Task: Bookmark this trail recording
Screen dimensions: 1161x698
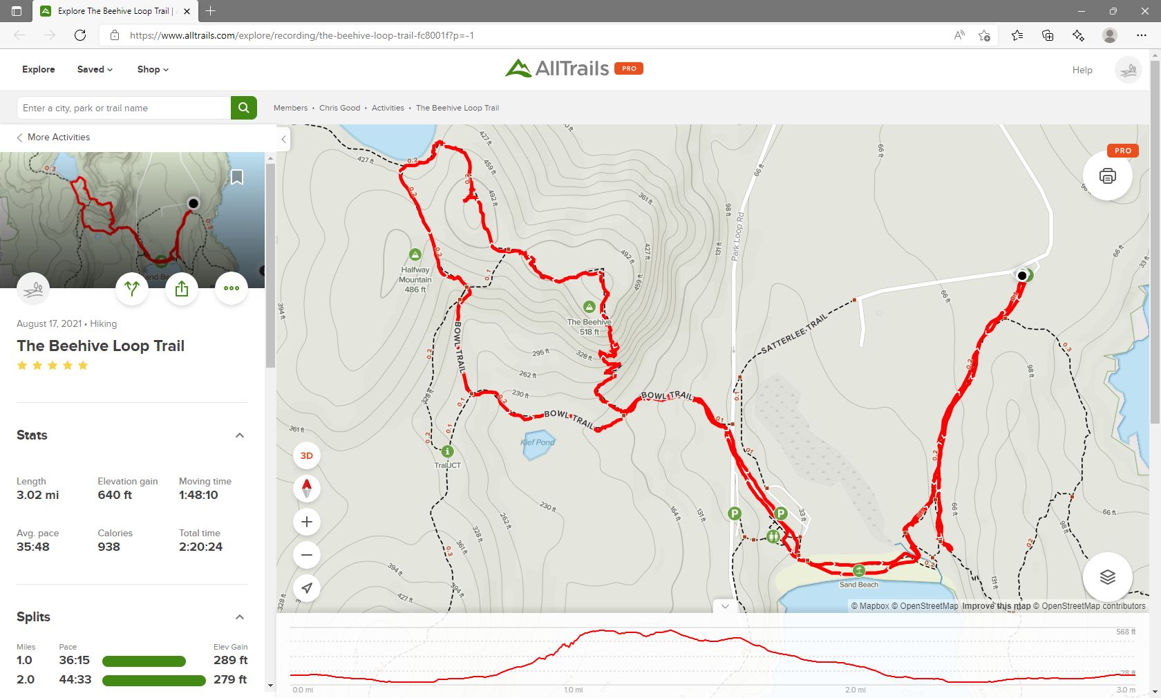Action: point(237,178)
